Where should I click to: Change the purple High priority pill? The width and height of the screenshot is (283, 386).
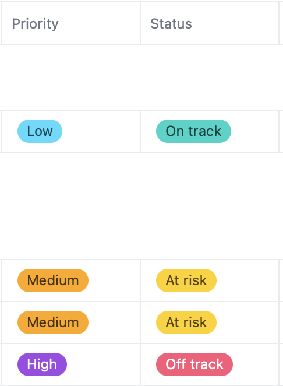(x=42, y=364)
